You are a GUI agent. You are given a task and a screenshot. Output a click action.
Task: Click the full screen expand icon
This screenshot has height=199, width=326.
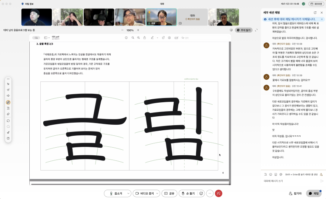point(256,30)
